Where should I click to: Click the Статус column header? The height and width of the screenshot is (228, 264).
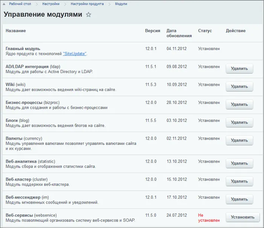205,31
